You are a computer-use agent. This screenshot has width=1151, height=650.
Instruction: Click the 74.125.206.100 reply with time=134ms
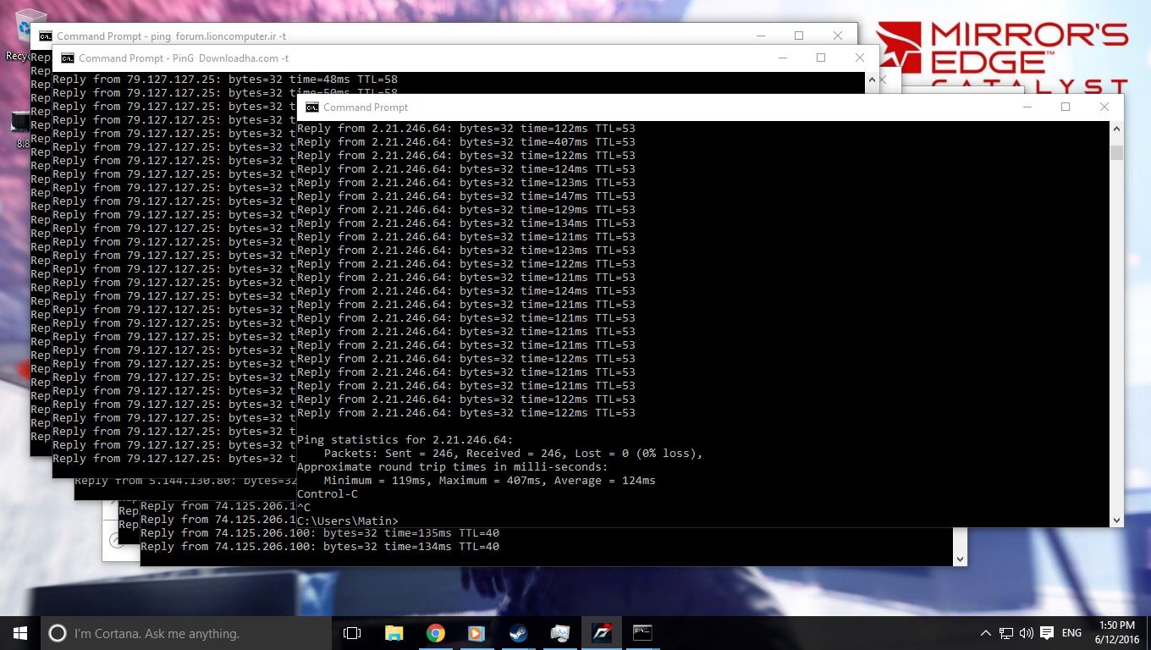[320, 547]
